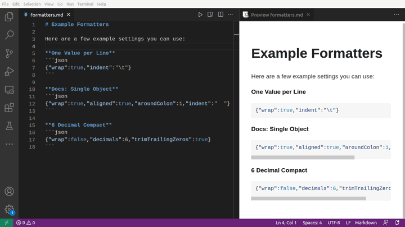This screenshot has width=405, height=227.
Task: Split the editor right
Action: click(x=220, y=15)
